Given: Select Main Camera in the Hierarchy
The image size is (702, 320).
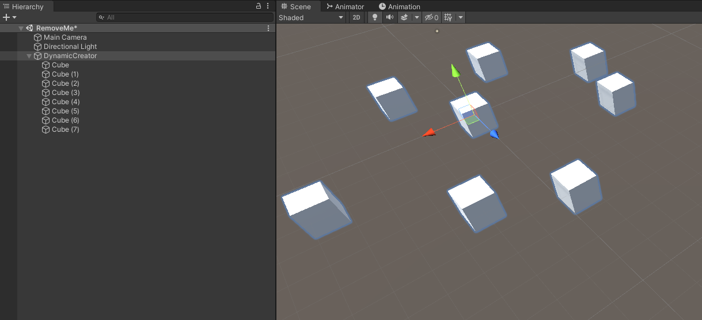Looking at the screenshot, I should coord(65,37).
